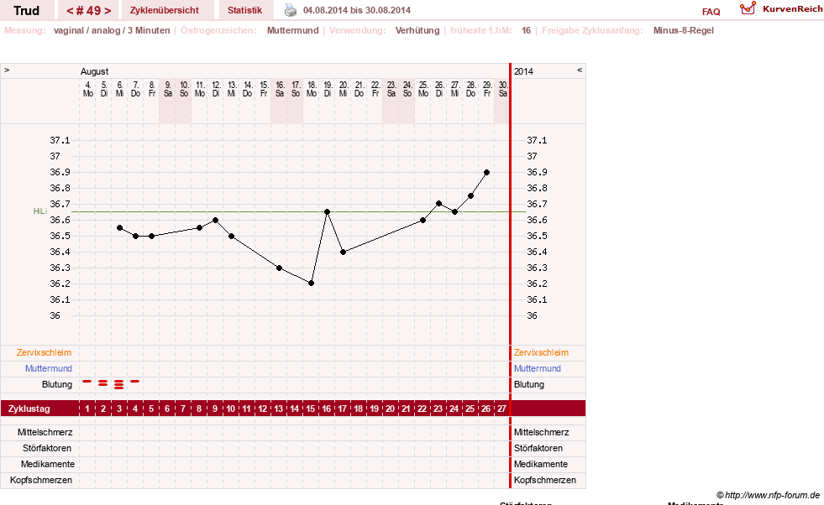Click the heavy bleeding mark on day 3
Screen dimensions: 824x505
(118, 384)
